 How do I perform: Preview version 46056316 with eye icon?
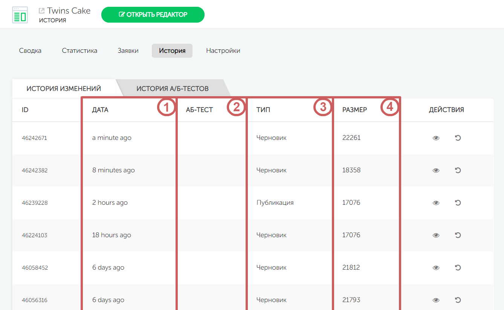436,300
